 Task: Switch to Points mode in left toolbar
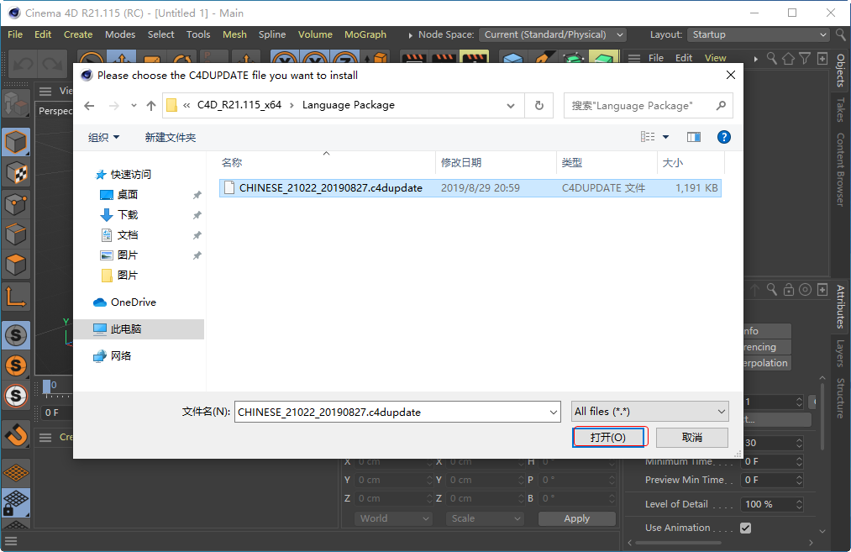(16, 203)
